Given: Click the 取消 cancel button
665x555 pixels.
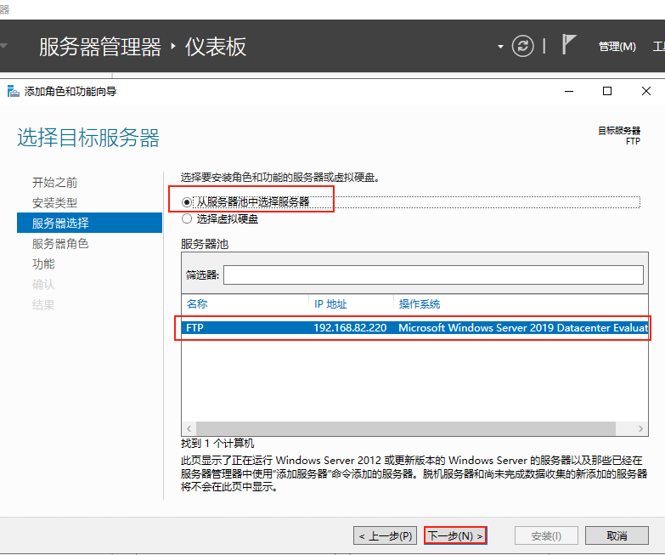Looking at the screenshot, I should tap(617, 536).
